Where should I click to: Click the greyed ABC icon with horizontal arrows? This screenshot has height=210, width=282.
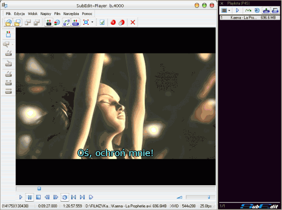(8, 82)
